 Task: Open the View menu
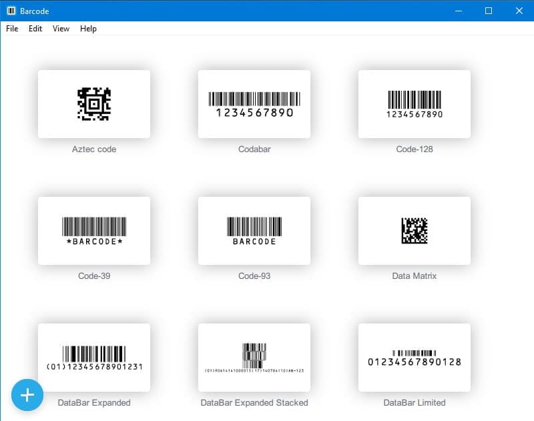[61, 29]
